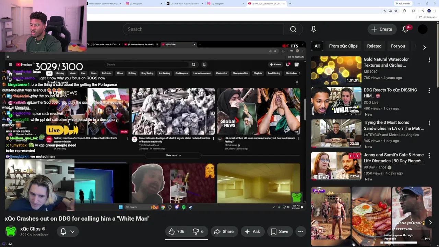Open the xQc Clips channel name link
This screenshot has height=247, width=439.
point(30,229)
